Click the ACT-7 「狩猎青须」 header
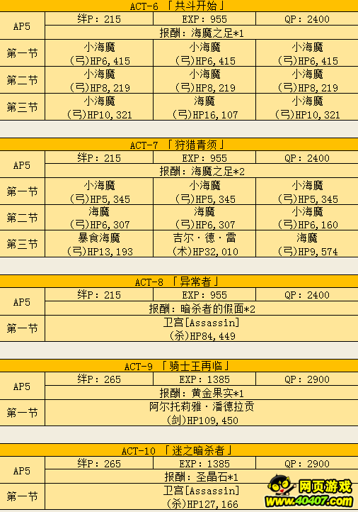Image resolution: width=358 pixels, height=512 pixels. tap(179, 145)
